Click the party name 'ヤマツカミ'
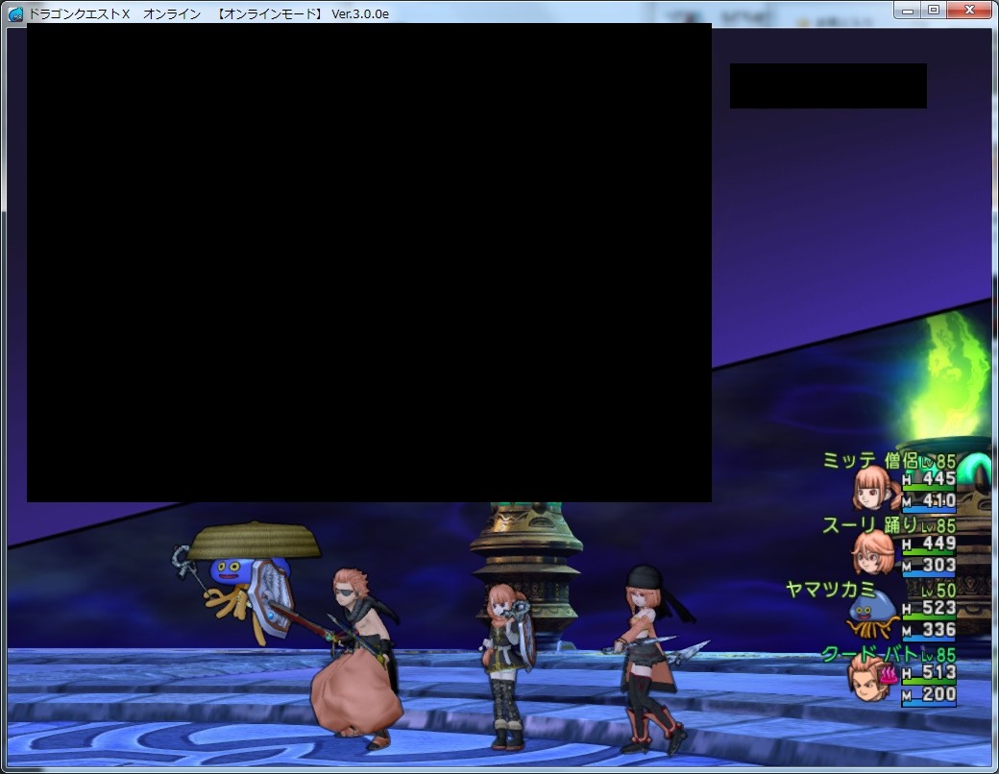Viewport: 999px width, 774px height. tap(831, 590)
